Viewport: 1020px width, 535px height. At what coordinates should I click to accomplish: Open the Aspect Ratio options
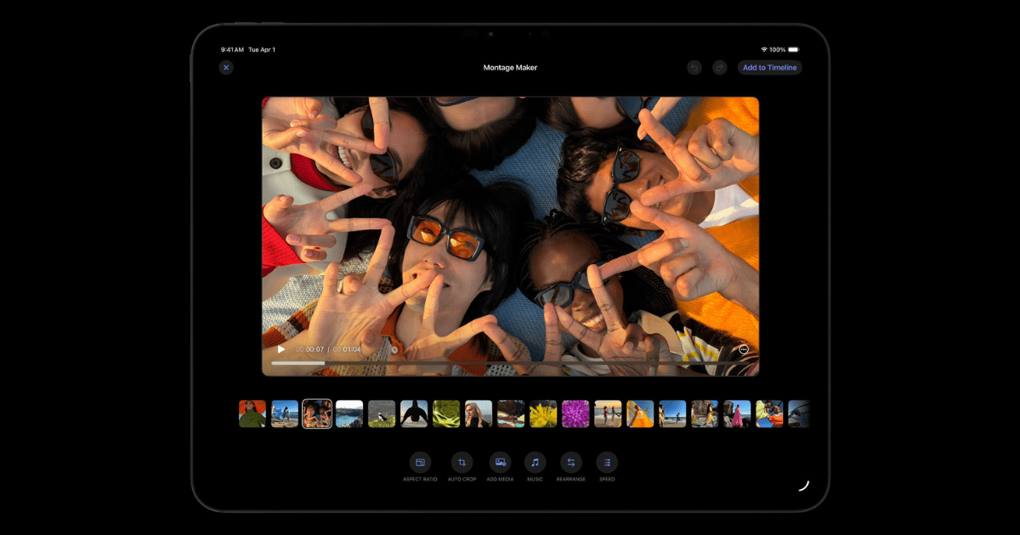420,463
